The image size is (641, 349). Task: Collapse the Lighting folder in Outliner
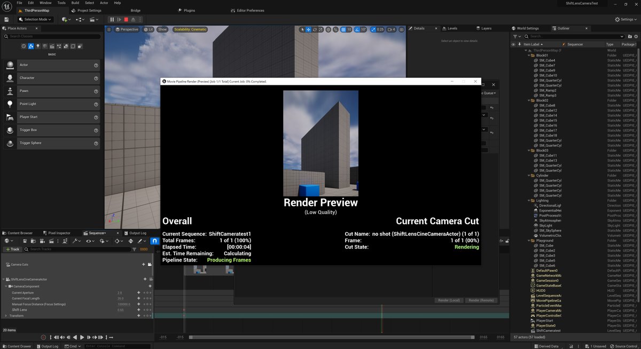(529, 201)
